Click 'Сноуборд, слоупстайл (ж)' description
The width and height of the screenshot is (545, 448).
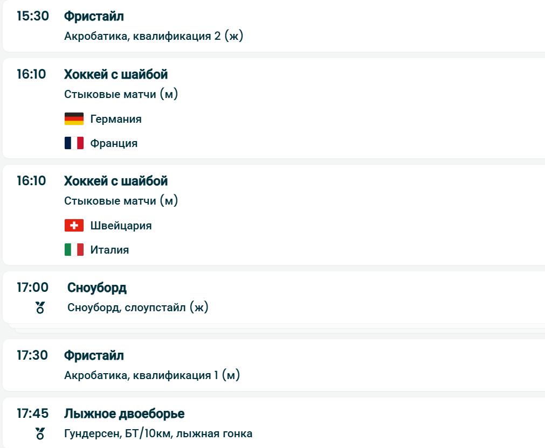pyautogui.click(x=138, y=307)
